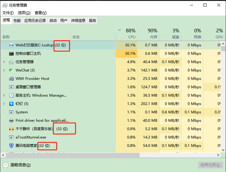Click the Web打印服务C-Lodop printer icon

coord(11,45)
